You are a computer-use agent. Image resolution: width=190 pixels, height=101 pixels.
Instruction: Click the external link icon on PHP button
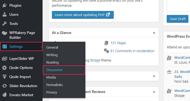coord(108,15)
